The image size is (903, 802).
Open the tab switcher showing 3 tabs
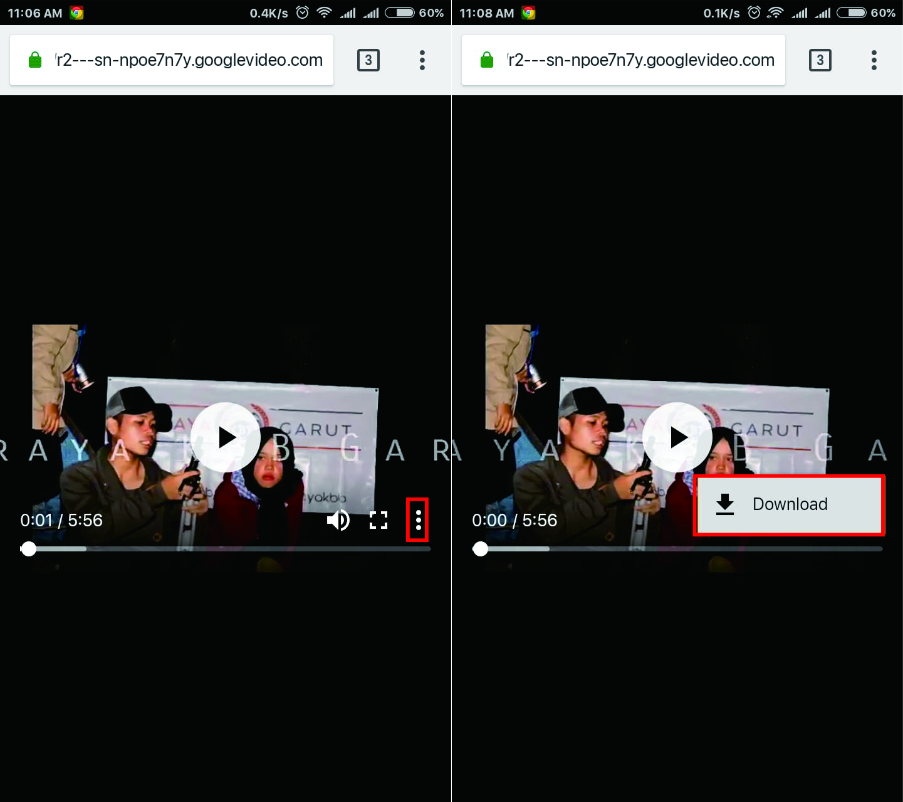pyautogui.click(x=368, y=60)
